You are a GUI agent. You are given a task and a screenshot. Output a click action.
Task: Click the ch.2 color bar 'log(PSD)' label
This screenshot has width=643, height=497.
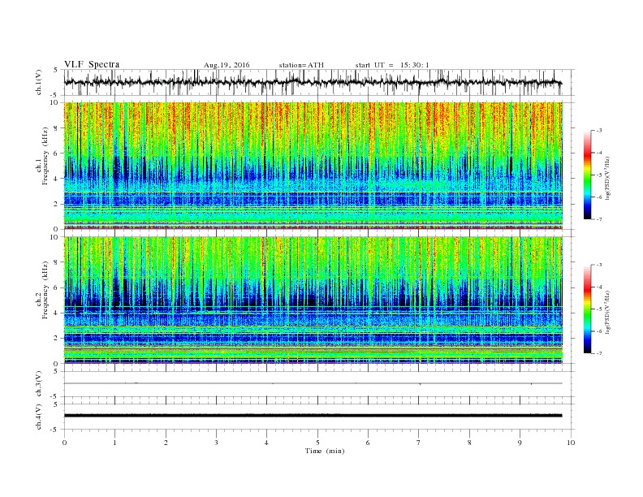[607, 313]
